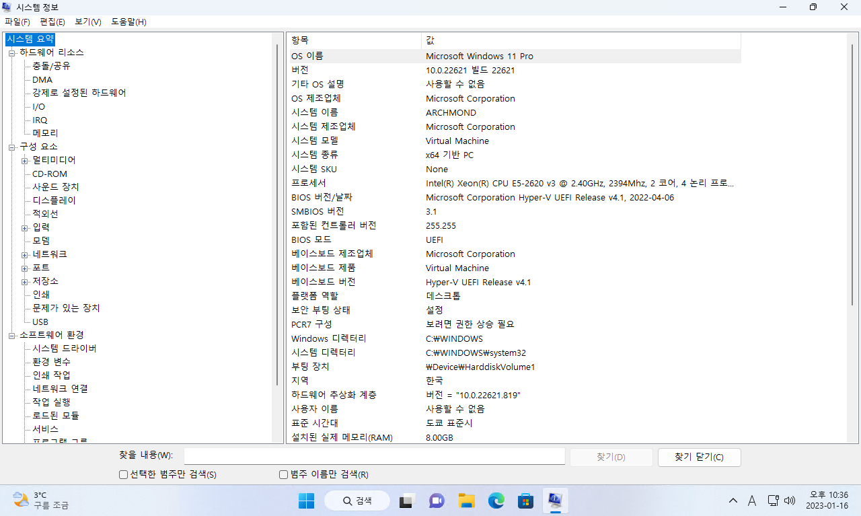Select 네트워크 연결 tree item
The width and height of the screenshot is (861, 516).
coord(60,389)
